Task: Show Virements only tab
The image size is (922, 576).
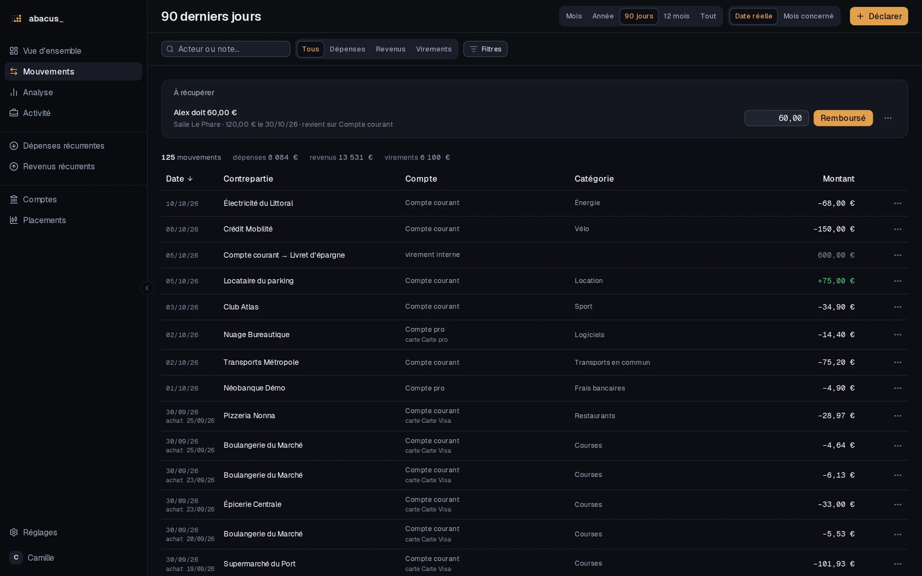Action: tap(433, 49)
